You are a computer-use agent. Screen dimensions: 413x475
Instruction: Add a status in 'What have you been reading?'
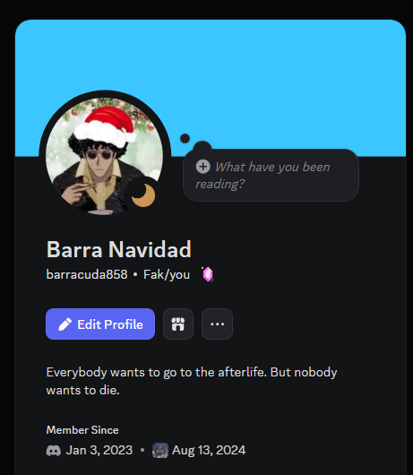click(x=271, y=175)
